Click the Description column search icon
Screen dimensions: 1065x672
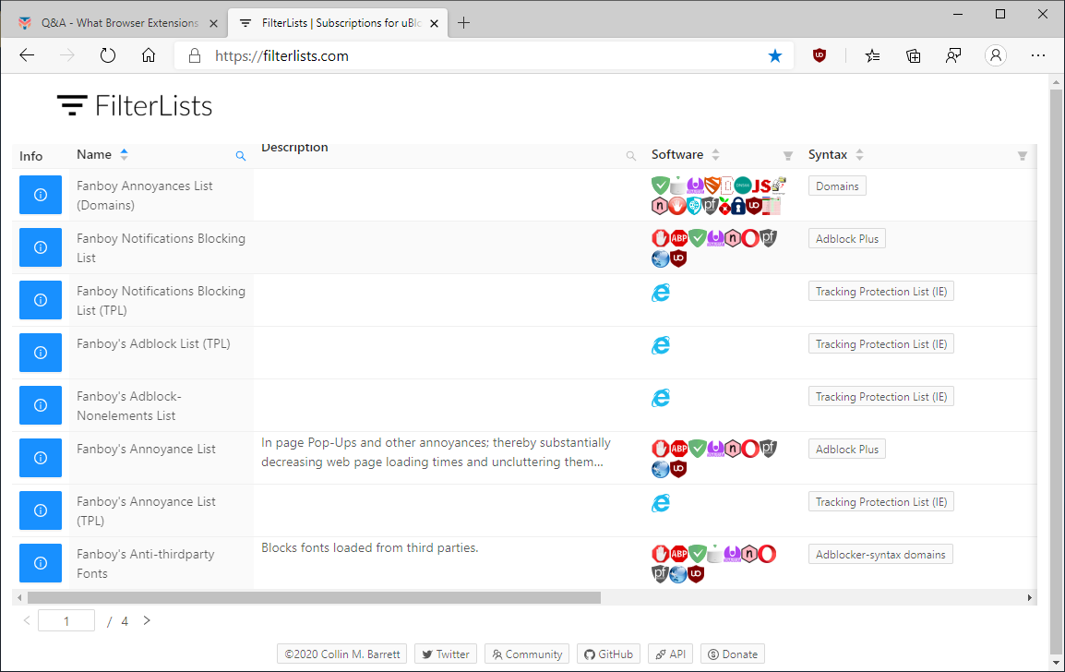631,156
